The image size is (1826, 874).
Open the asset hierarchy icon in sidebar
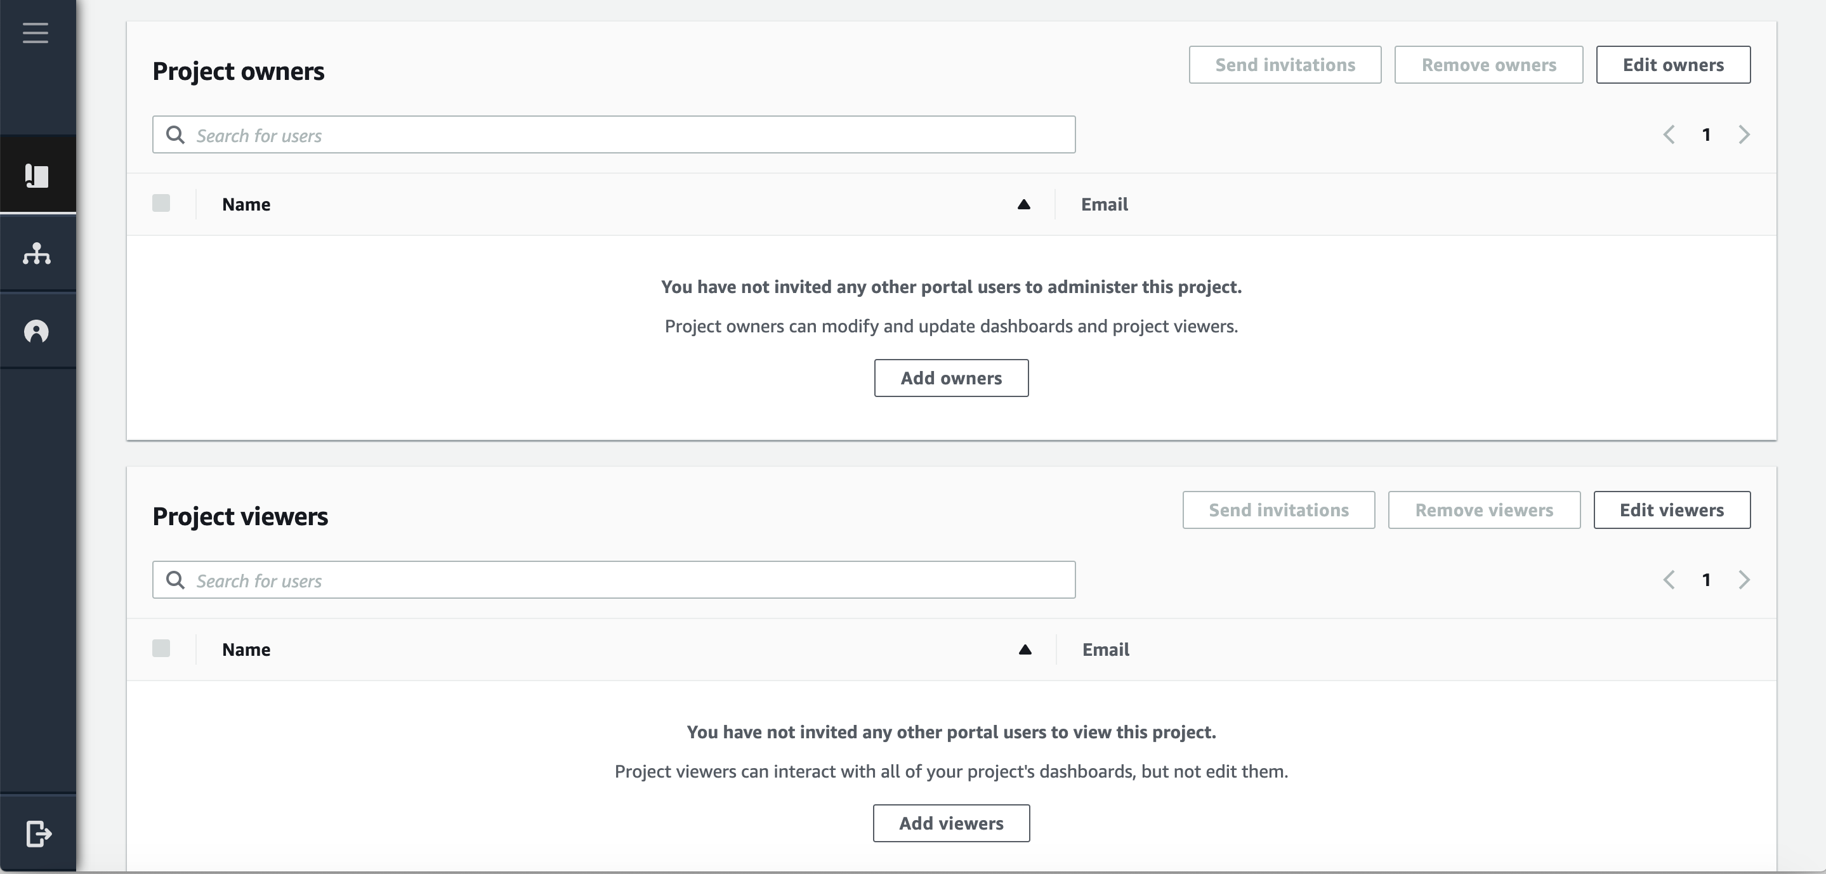click(x=37, y=254)
